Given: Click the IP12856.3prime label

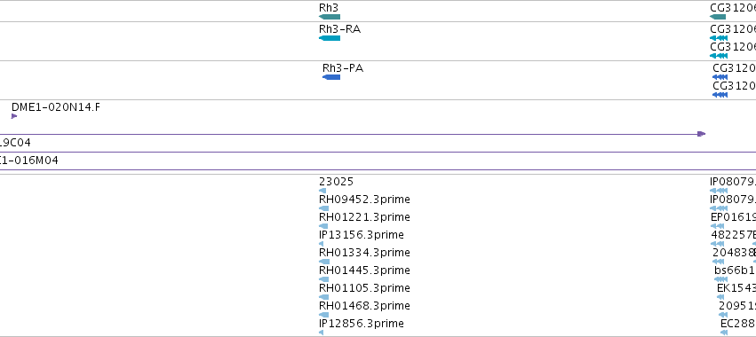Looking at the screenshot, I should pyautogui.click(x=362, y=324).
